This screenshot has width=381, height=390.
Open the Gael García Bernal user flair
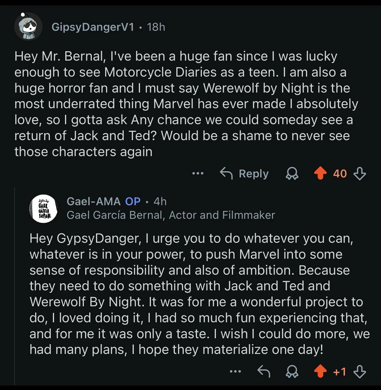point(171,215)
